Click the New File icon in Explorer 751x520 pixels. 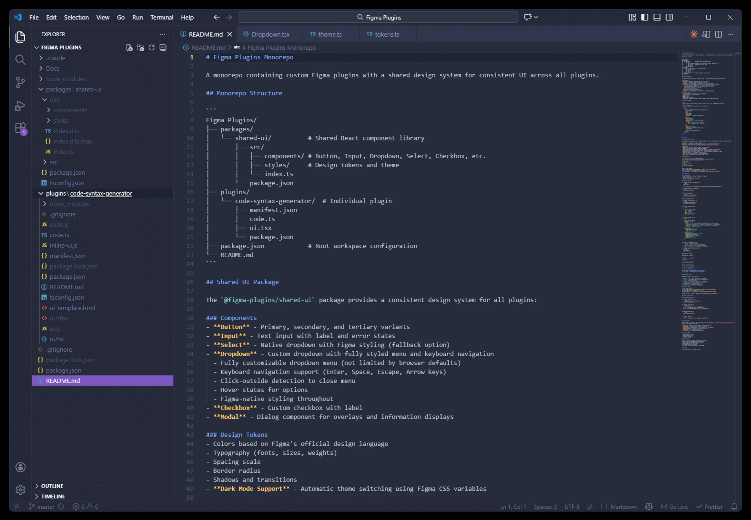[129, 48]
